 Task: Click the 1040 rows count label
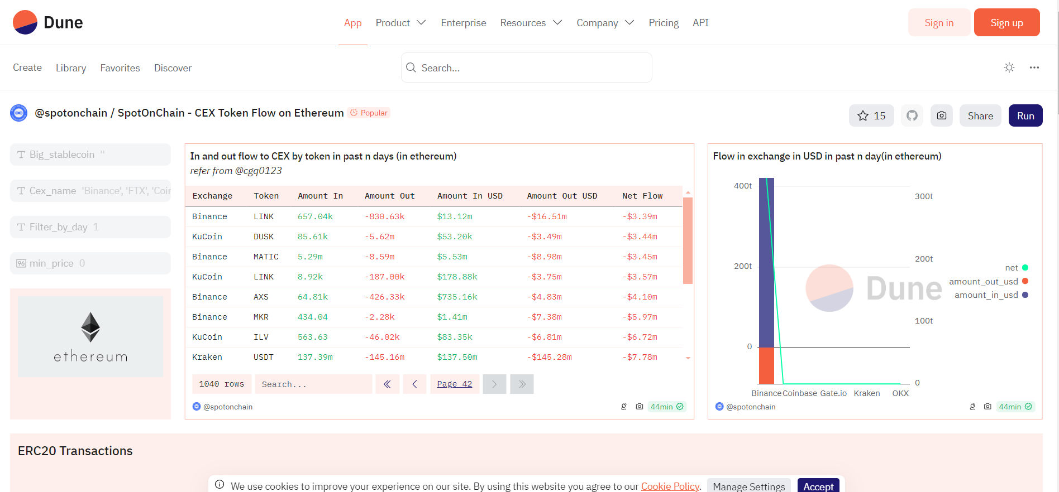[x=222, y=384]
